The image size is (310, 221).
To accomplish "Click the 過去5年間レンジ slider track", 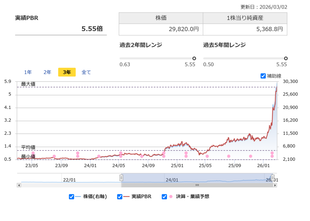I will click(242, 58).
